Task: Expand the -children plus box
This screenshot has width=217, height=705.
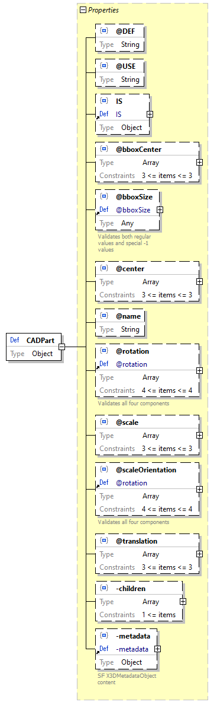Action: pyautogui.click(x=183, y=601)
